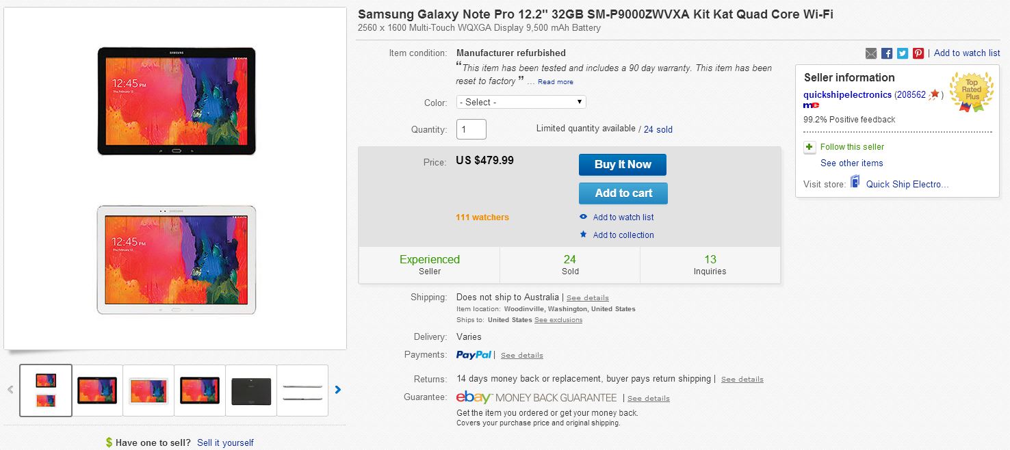The image size is (1010, 450).
Task: Click the email share envelope icon
Action: (871, 53)
